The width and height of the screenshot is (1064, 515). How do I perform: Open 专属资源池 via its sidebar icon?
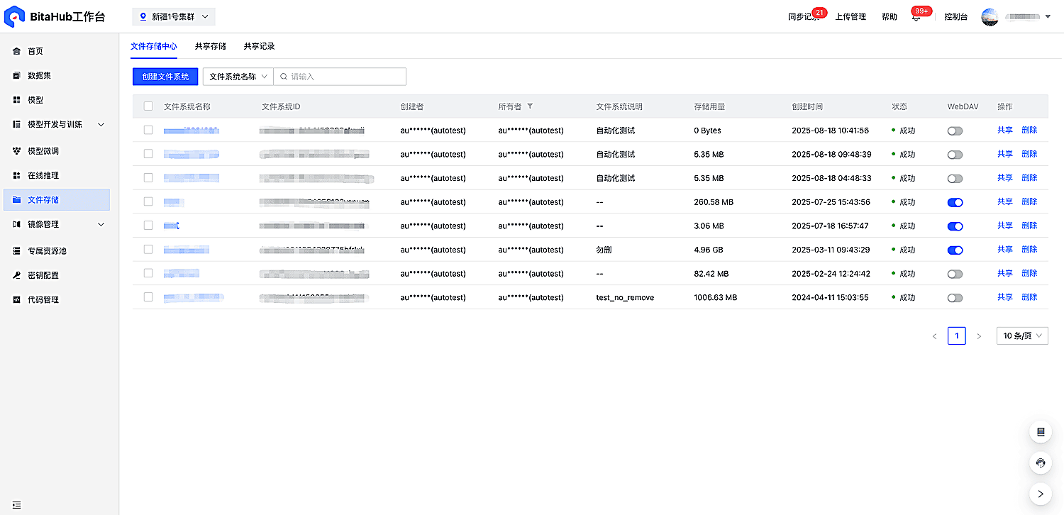[x=17, y=251]
